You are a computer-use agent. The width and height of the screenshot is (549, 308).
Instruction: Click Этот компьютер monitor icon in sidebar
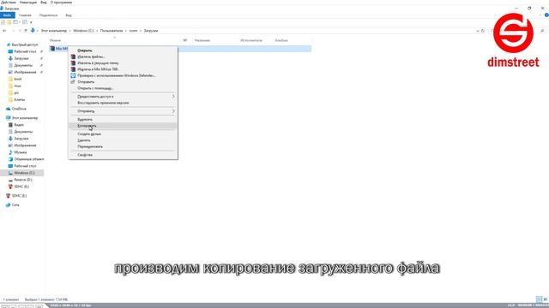click(x=9, y=118)
